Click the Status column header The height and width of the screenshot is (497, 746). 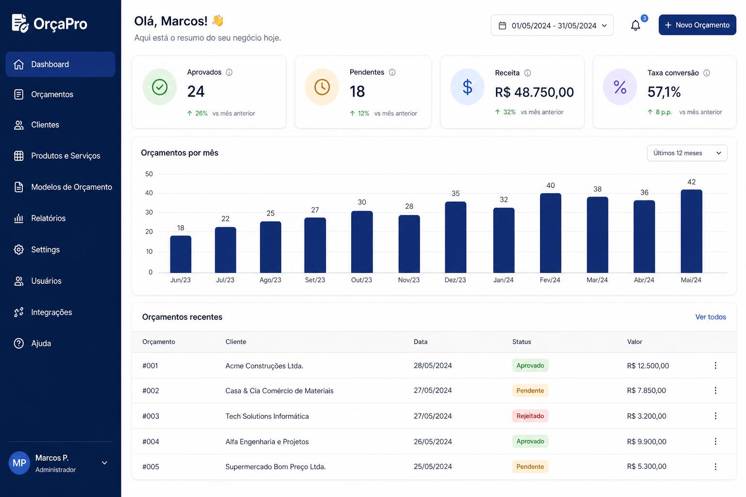522,342
